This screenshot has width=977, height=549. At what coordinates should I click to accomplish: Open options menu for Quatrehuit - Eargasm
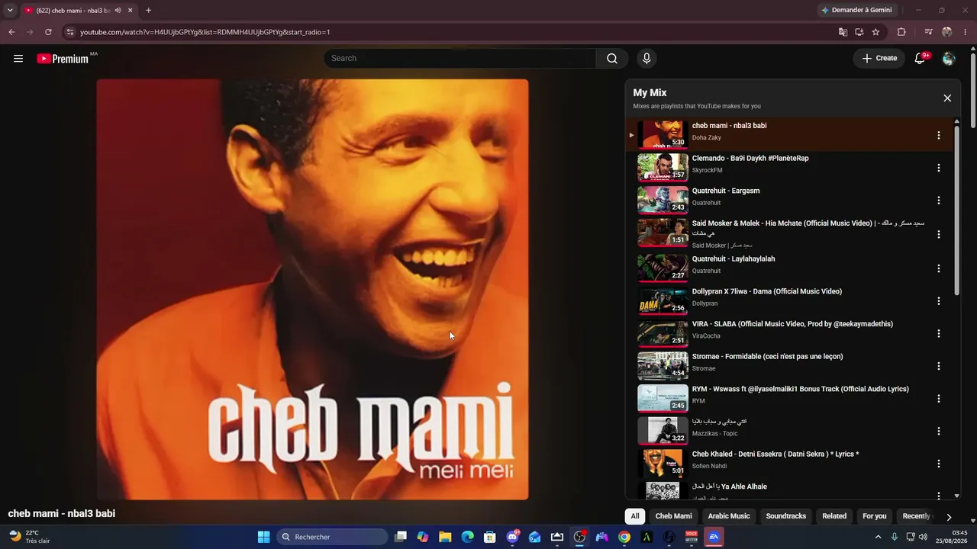point(939,201)
